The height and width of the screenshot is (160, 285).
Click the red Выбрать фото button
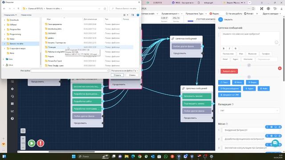(x=229, y=71)
